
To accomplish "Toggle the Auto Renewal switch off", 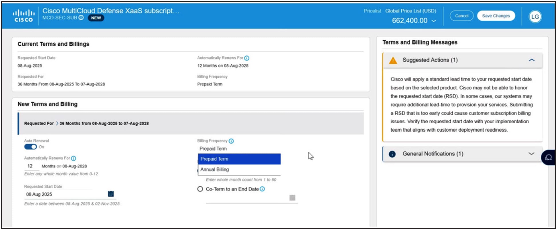I will 30,147.
